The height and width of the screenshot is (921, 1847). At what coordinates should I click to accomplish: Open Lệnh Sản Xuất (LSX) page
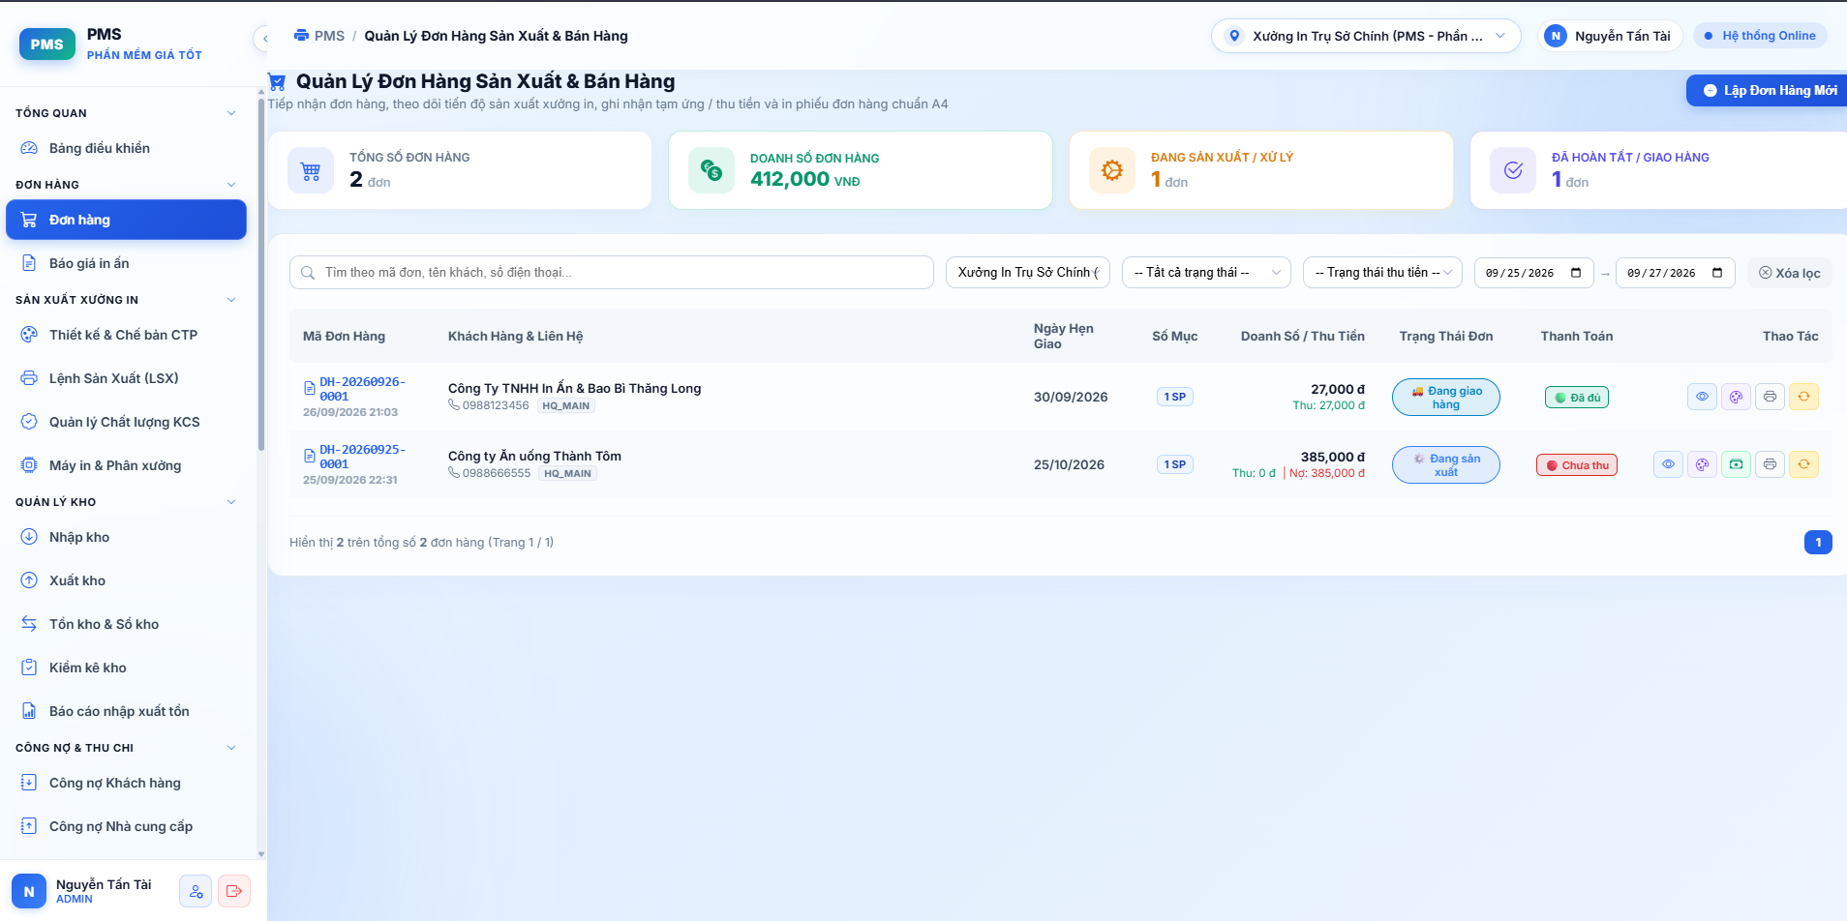point(126,378)
